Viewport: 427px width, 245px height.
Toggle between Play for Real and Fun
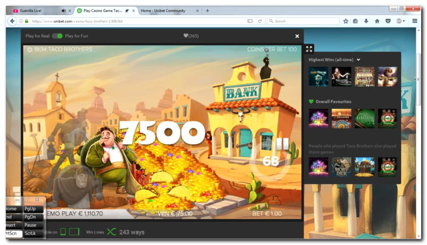[x=57, y=36]
